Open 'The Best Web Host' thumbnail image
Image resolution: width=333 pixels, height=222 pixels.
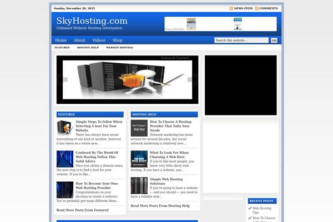(139, 159)
